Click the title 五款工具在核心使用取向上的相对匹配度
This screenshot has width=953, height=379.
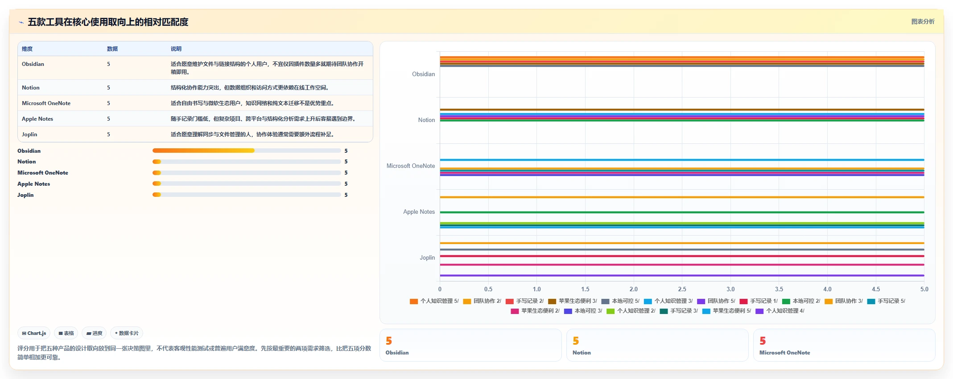pyautogui.click(x=108, y=22)
